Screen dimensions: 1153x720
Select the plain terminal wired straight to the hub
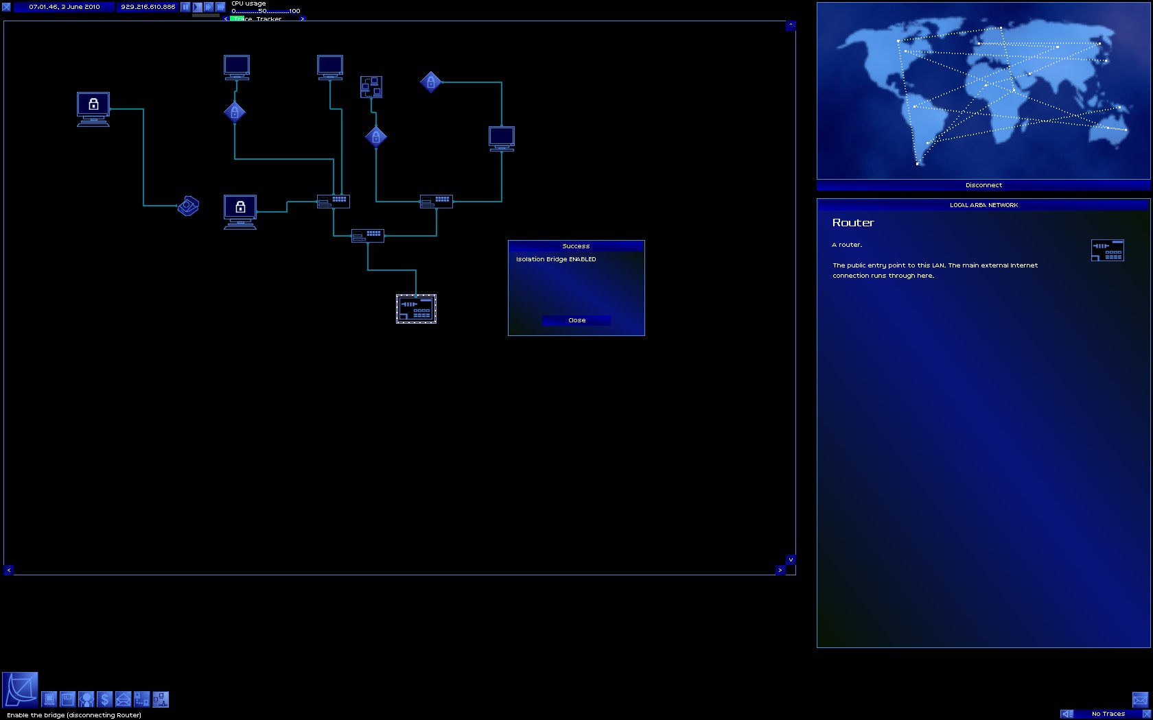tap(330, 67)
